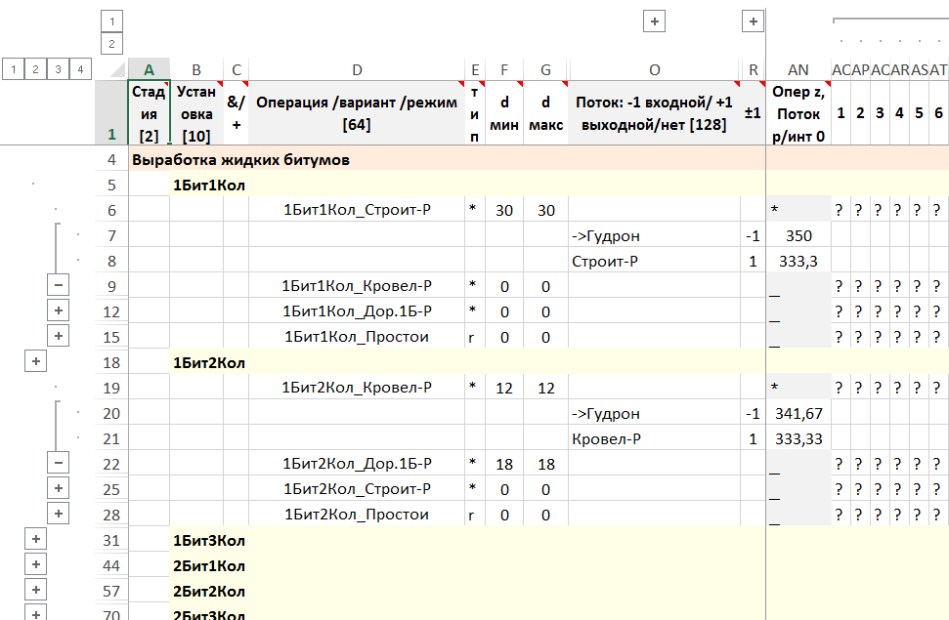Expand group at row 18 1Бит2Кол
This screenshot has height=620, width=949.
click(x=34, y=361)
